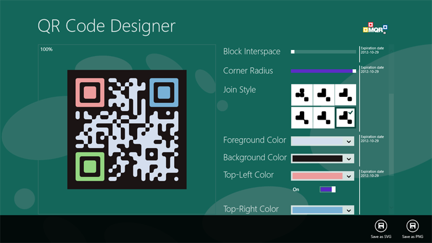
Task: Select the middle join style in bottom row
Action: click(324, 118)
